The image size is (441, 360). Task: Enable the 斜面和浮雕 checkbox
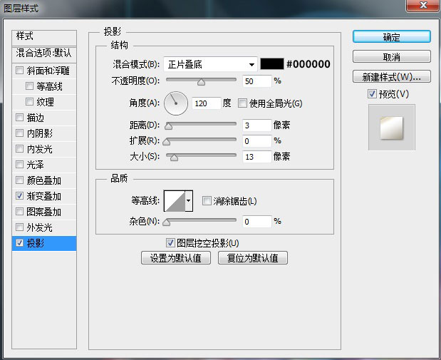(20, 70)
